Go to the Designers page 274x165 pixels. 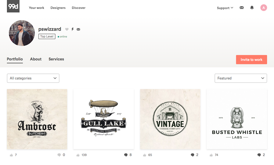[x=58, y=8]
